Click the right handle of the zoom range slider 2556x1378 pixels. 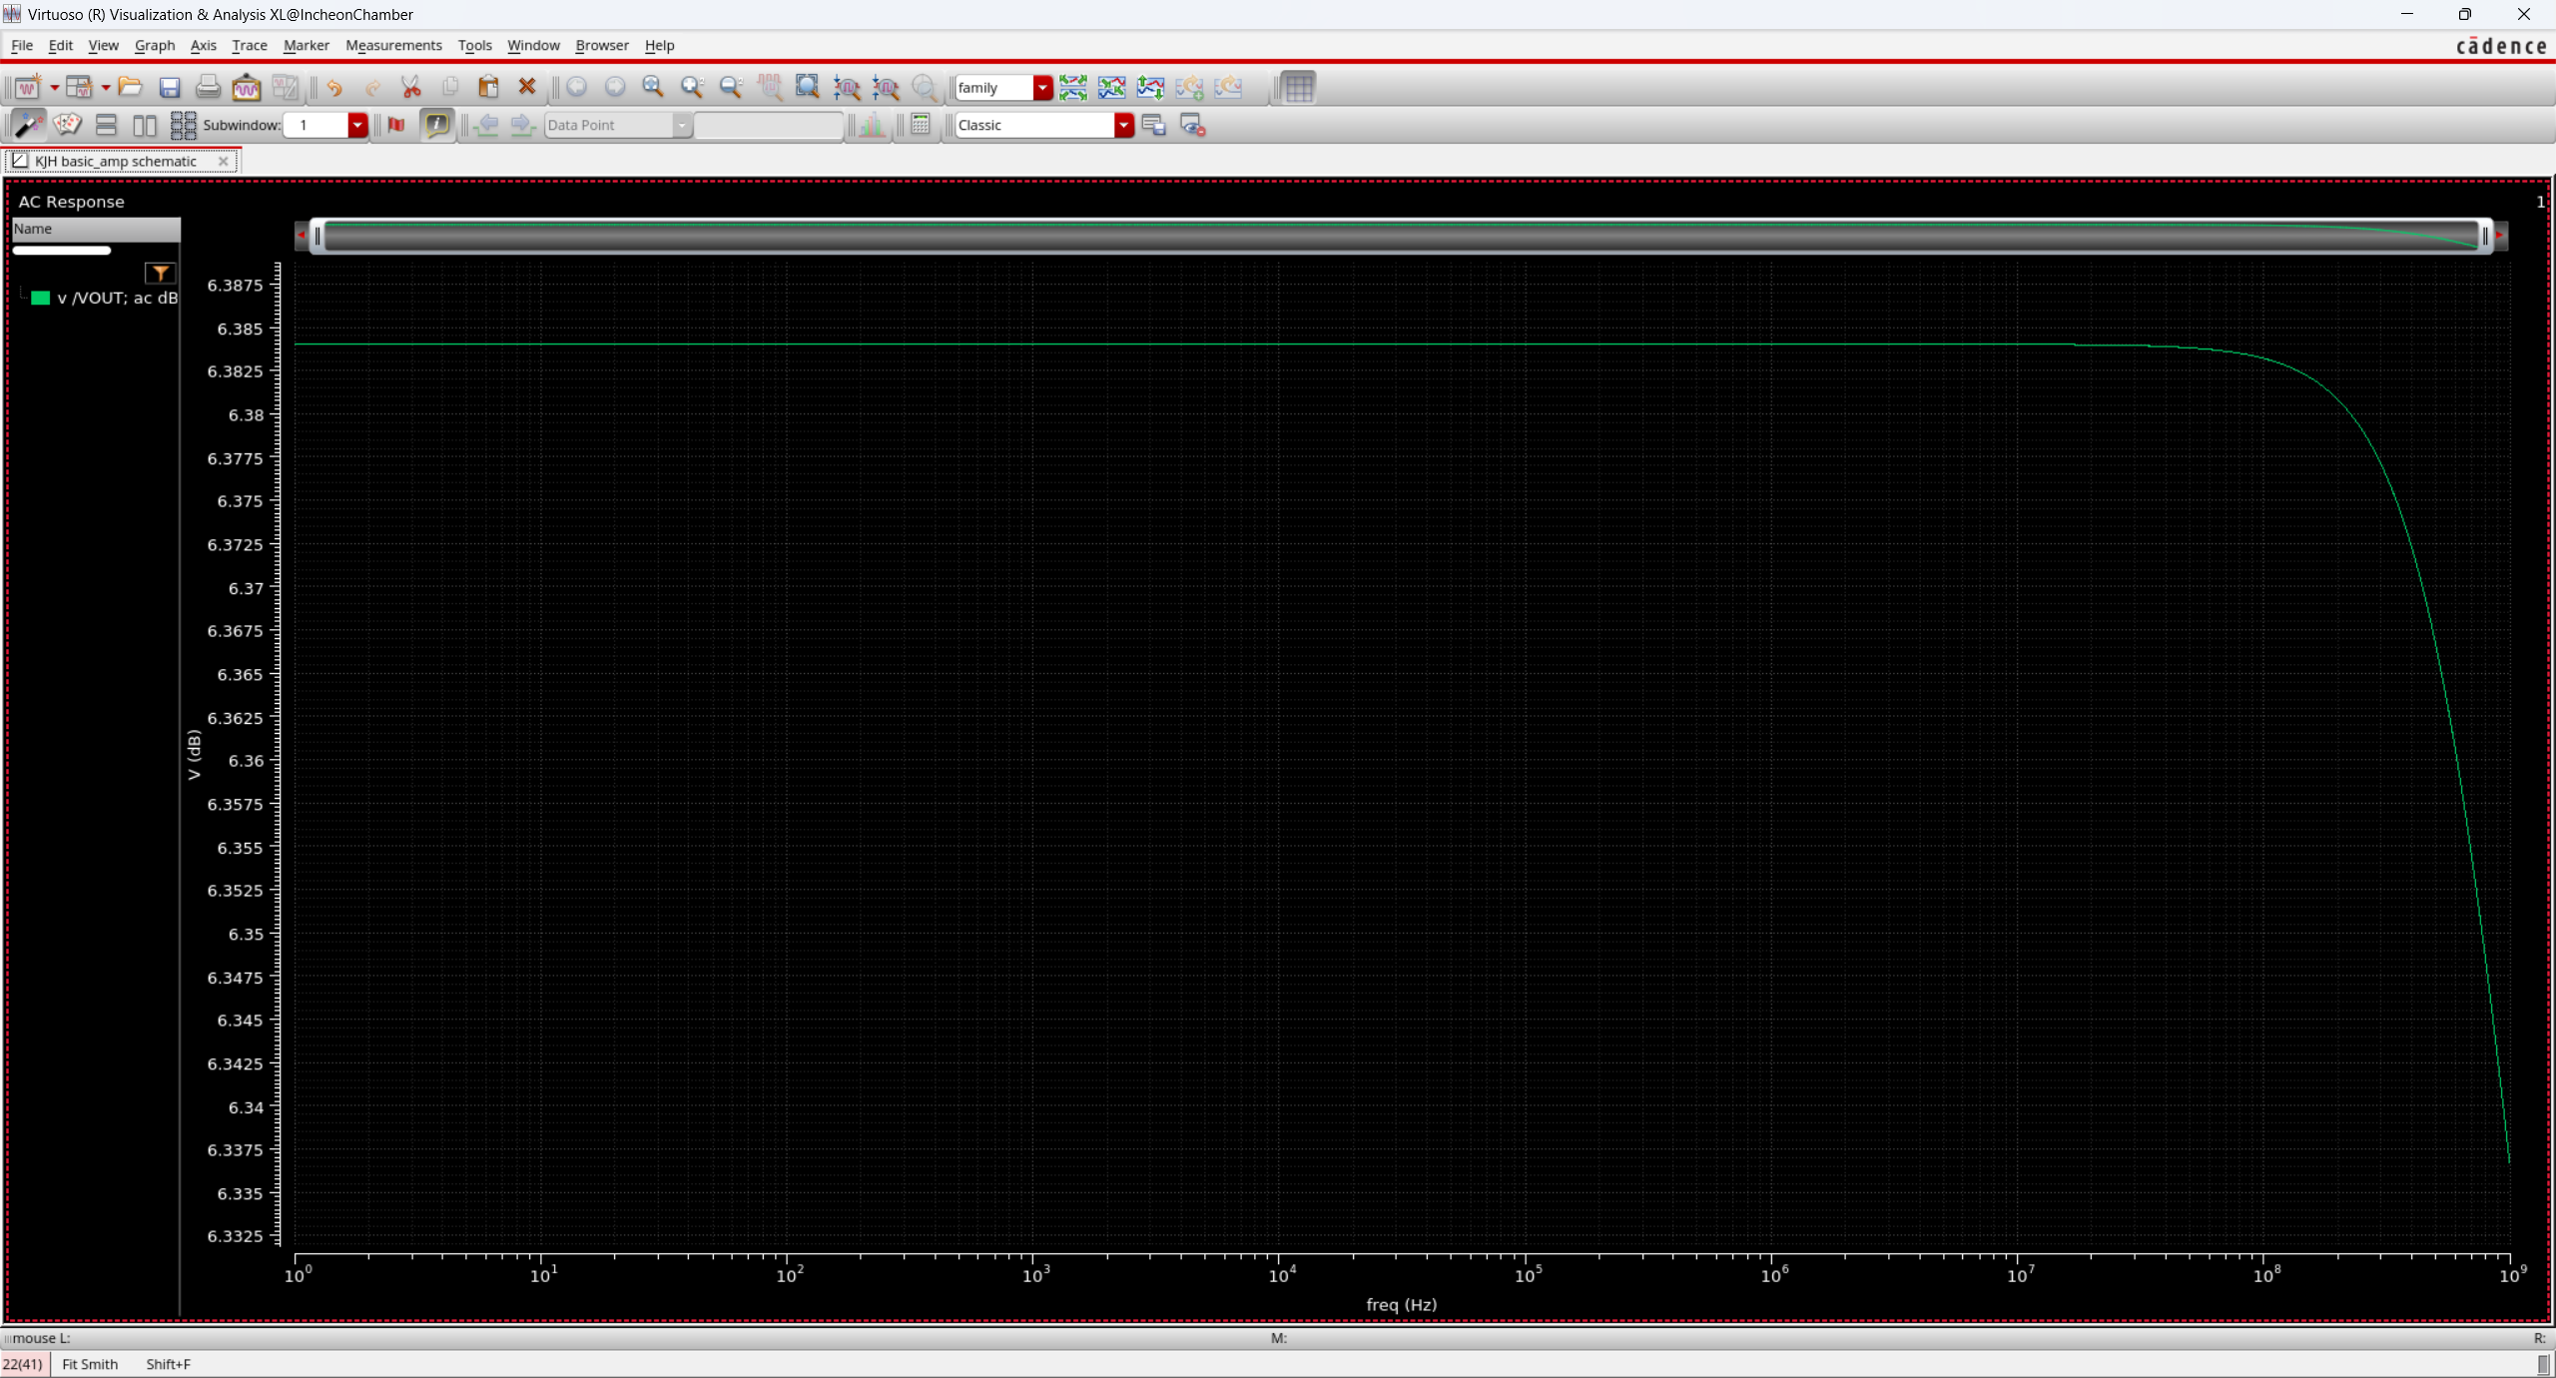click(2485, 236)
